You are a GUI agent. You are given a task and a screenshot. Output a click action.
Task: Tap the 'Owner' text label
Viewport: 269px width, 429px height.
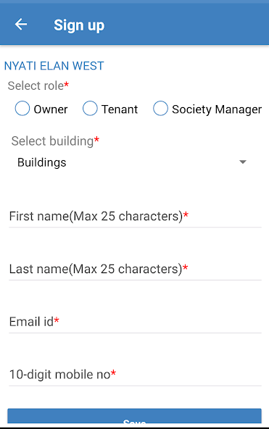(x=51, y=109)
